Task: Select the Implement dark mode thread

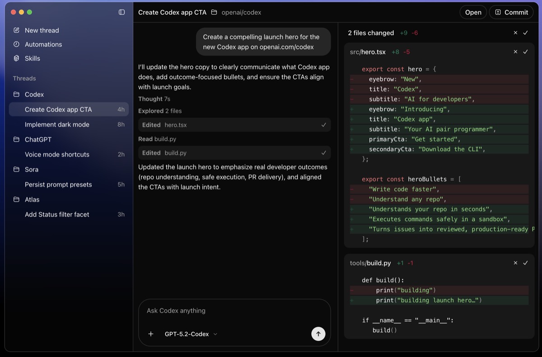Action: [57, 124]
